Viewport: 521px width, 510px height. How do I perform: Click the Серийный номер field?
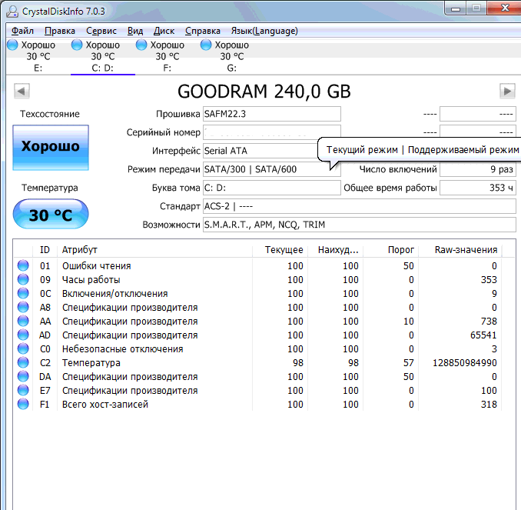[272, 132]
